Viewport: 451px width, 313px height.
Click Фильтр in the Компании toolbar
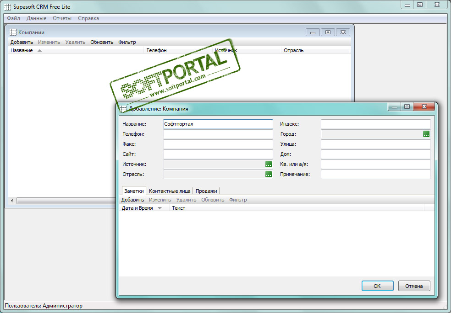127,42
